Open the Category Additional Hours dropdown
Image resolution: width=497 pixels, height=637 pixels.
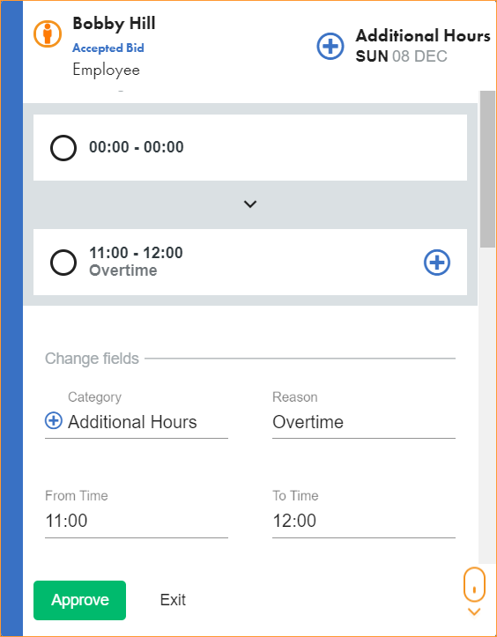(136, 422)
